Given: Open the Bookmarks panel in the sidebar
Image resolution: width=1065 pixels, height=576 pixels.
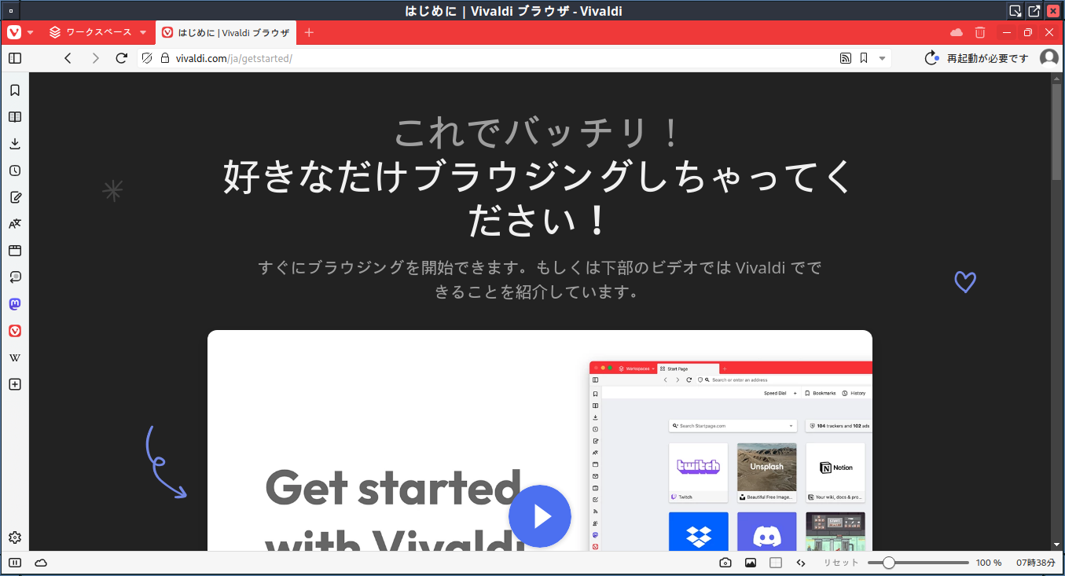Looking at the screenshot, I should click(x=15, y=90).
